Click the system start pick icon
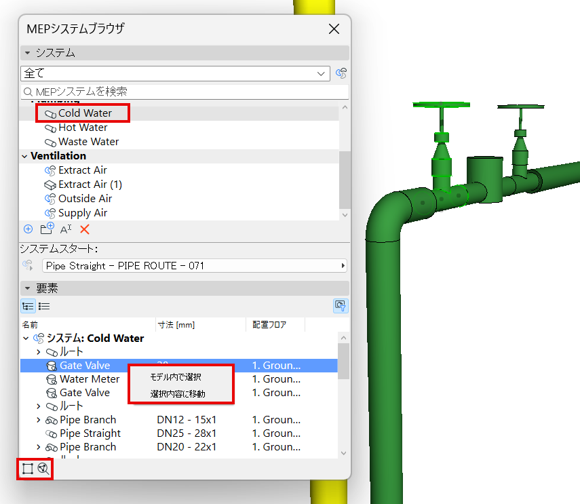The width and height of the screenshot is (580, 504). coord(28,265)
